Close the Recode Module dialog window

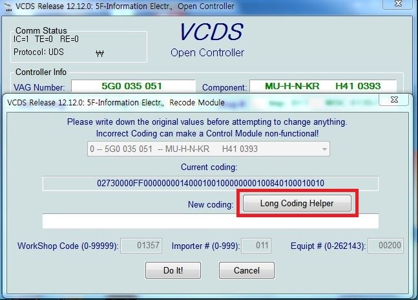coord(393,100)
